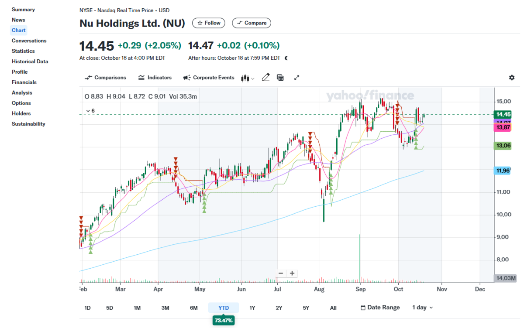Click the Sep label on the time axis
This screenshot has height=328, width=524.
tap(360, 289)
